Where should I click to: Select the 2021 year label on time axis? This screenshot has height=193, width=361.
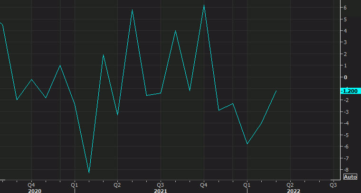pyautogui.click(x=160, y=191)
